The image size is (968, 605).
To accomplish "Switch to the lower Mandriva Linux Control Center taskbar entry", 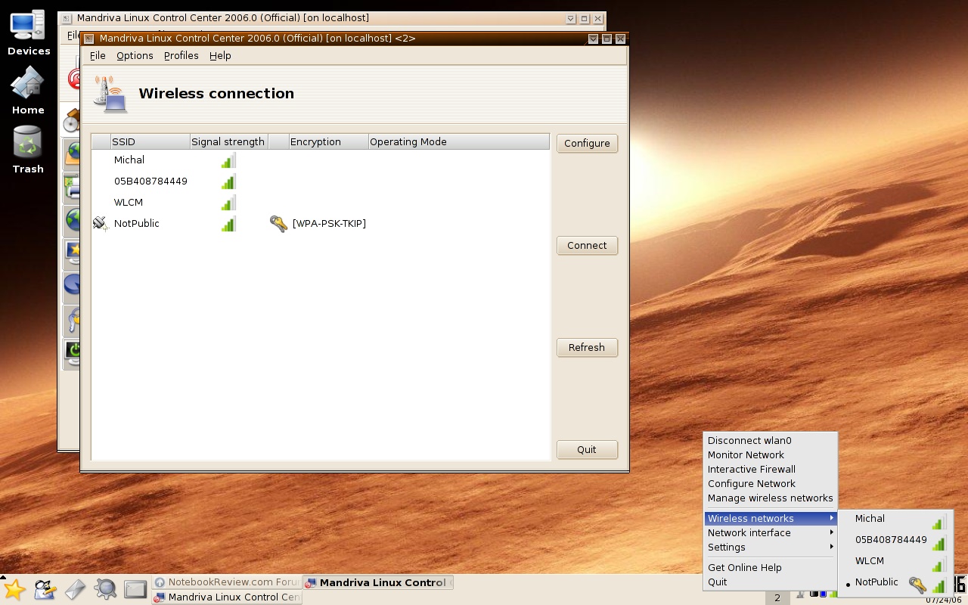I will coord(226,597).
